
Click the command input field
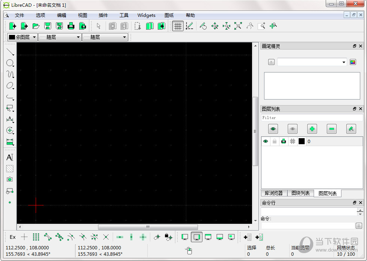(308, 226)
